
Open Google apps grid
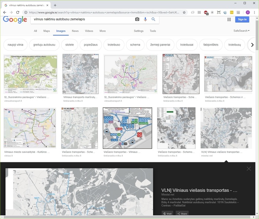click(229, 20)
